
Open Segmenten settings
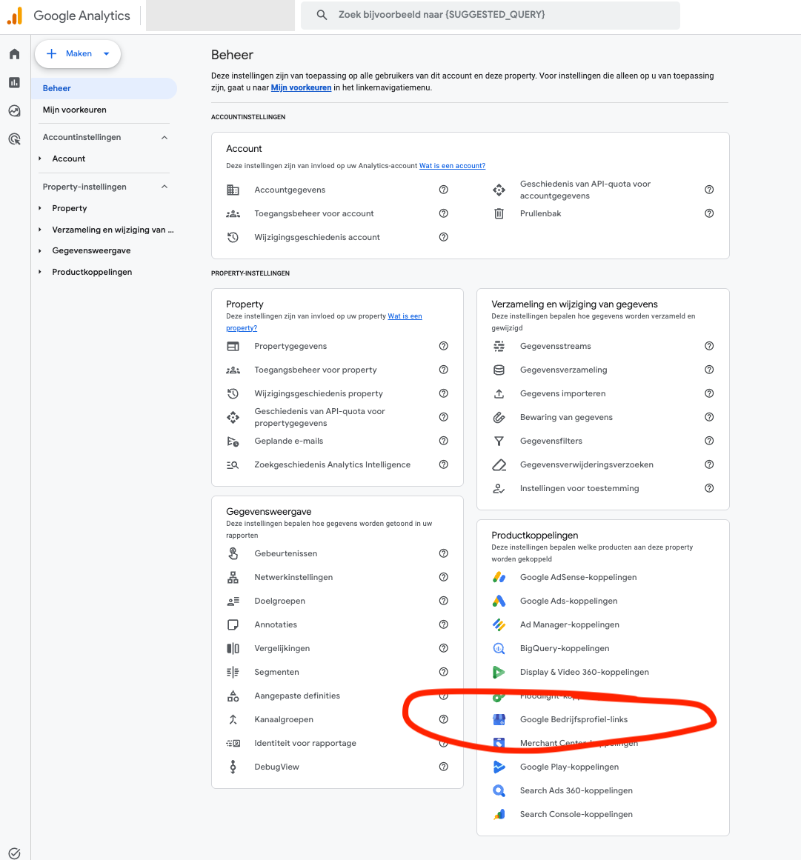276,672
